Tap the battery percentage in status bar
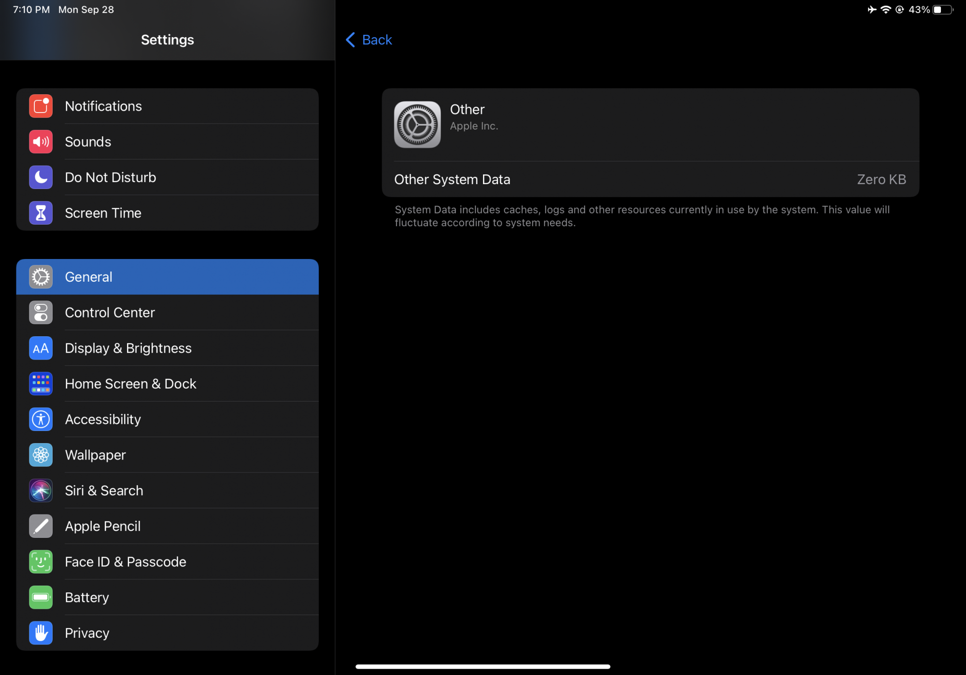 919,10
